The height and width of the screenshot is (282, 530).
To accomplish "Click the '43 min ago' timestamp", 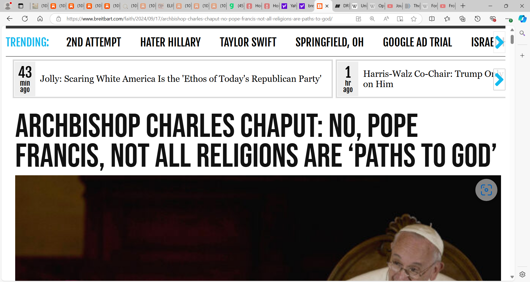I will [25, 79].
